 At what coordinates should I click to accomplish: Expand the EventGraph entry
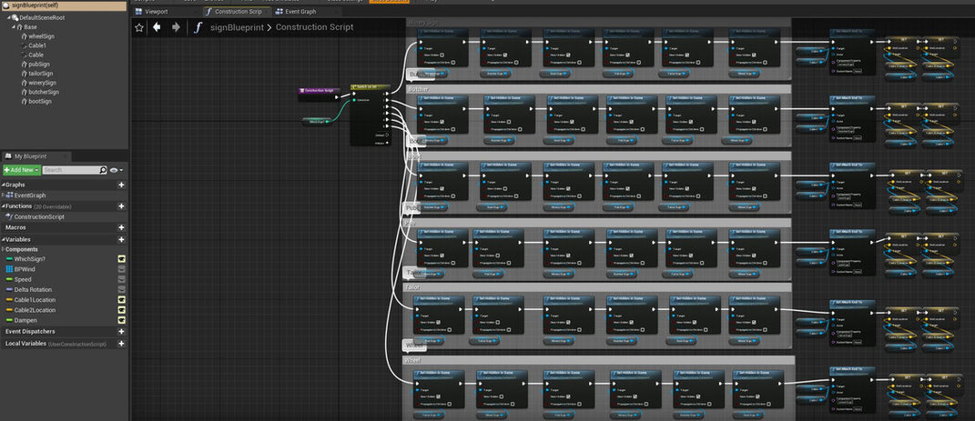click(x=4, y=195)
